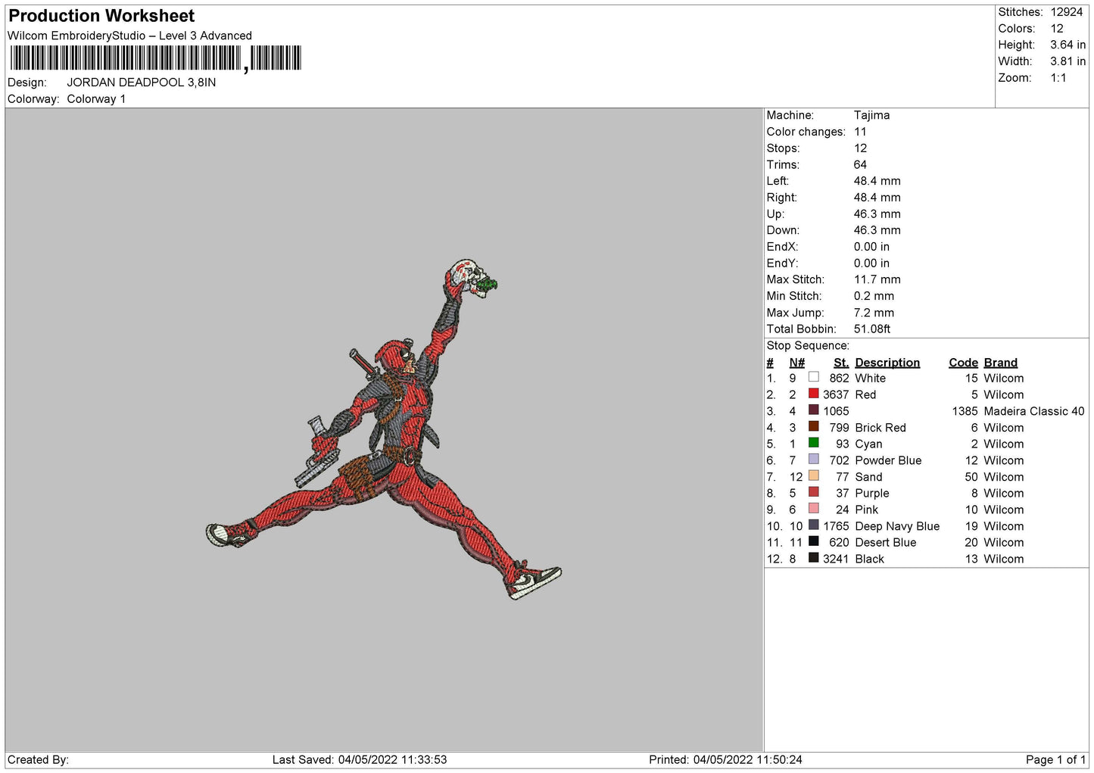Click the stitch count '3241' for Black
This screenshot has height=773, width=1094.
pyautogui.click(x=836, y=559)
